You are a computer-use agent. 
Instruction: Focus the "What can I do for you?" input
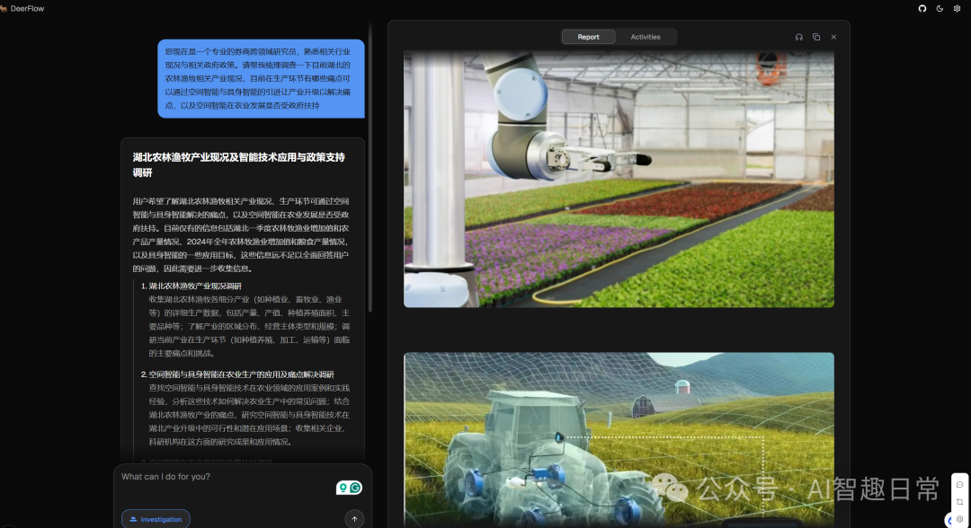(225, 477)
